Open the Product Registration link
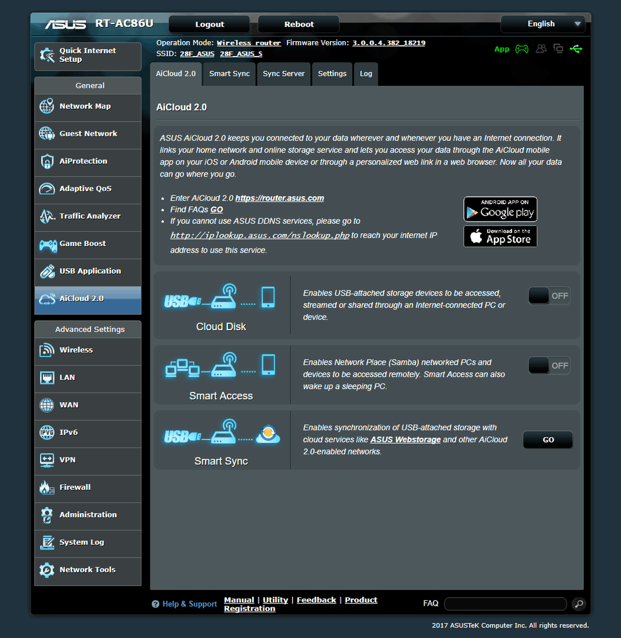Viewport: 621px width, 638px height. 300,604
